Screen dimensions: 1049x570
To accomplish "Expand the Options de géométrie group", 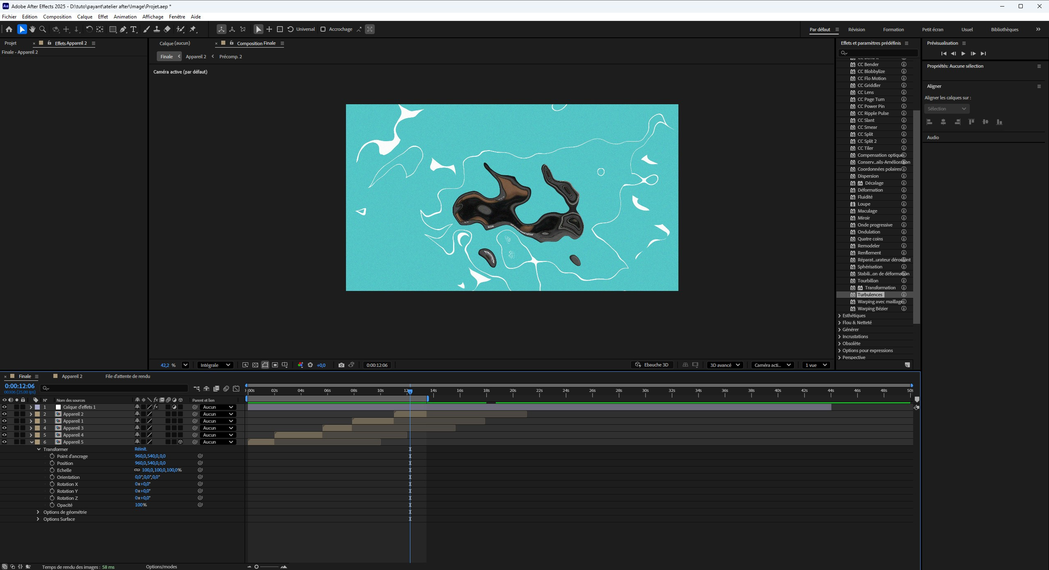I will (x=38, y=512).
